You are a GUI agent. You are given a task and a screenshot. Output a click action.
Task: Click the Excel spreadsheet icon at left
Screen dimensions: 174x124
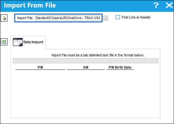4,42
